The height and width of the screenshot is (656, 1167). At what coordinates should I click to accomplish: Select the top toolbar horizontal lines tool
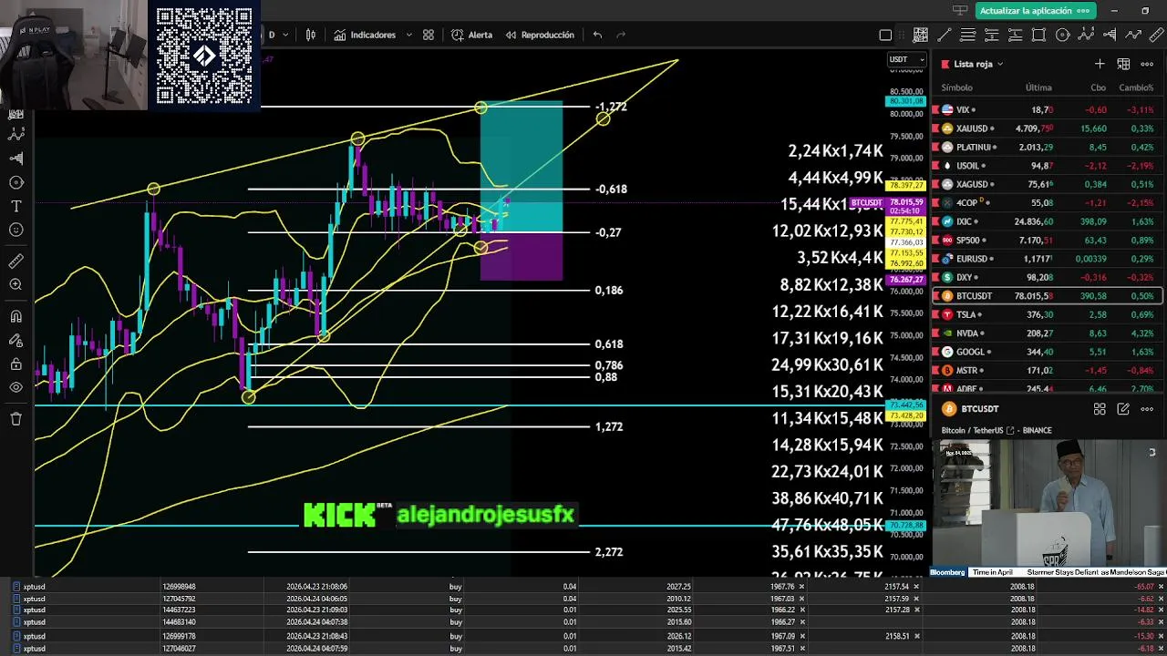coord(968,36)
